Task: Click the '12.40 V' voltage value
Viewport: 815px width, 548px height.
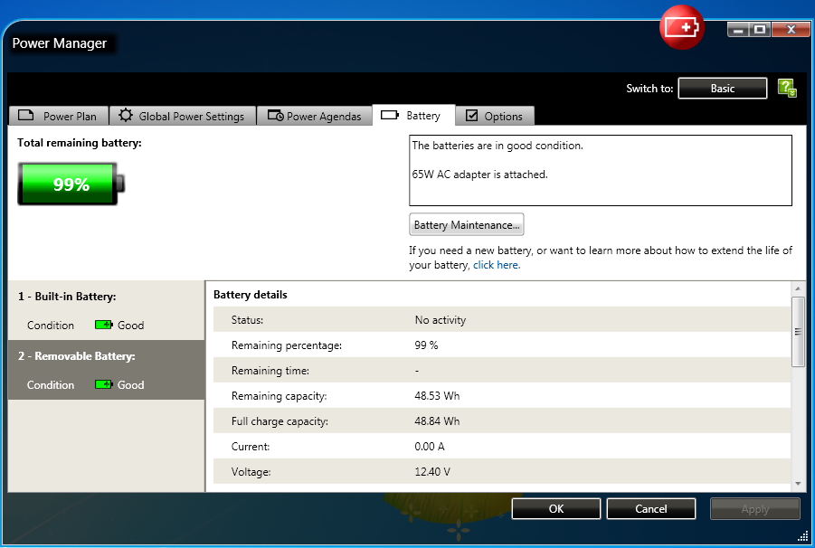Action: click(432, 472)
